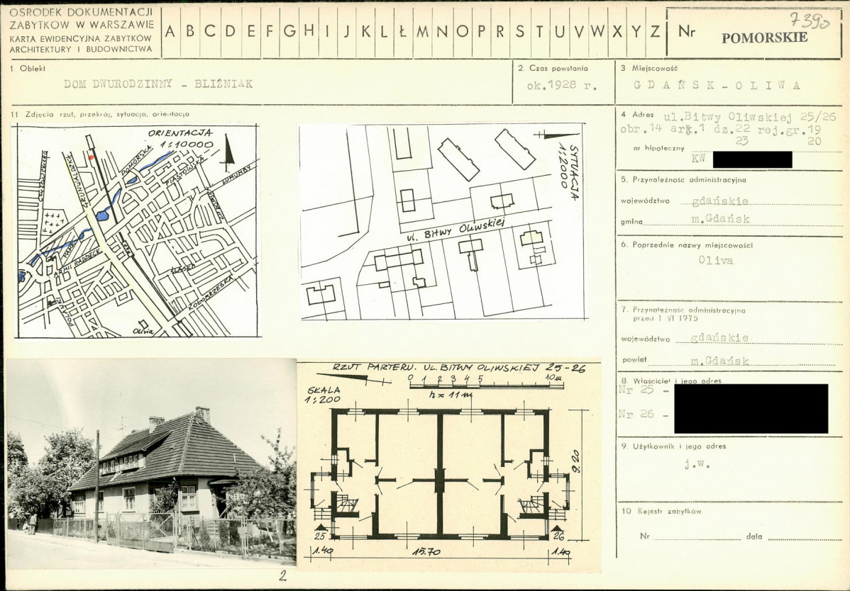Select letter Z in the index strip
The image size is (850, 591).
655,31
